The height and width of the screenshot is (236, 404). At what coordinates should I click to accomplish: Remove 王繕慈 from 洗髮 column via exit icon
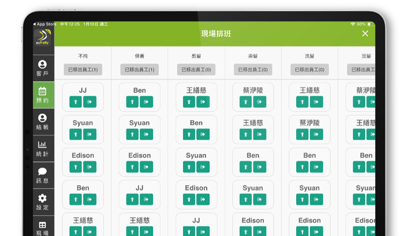(x=316, y=102)
